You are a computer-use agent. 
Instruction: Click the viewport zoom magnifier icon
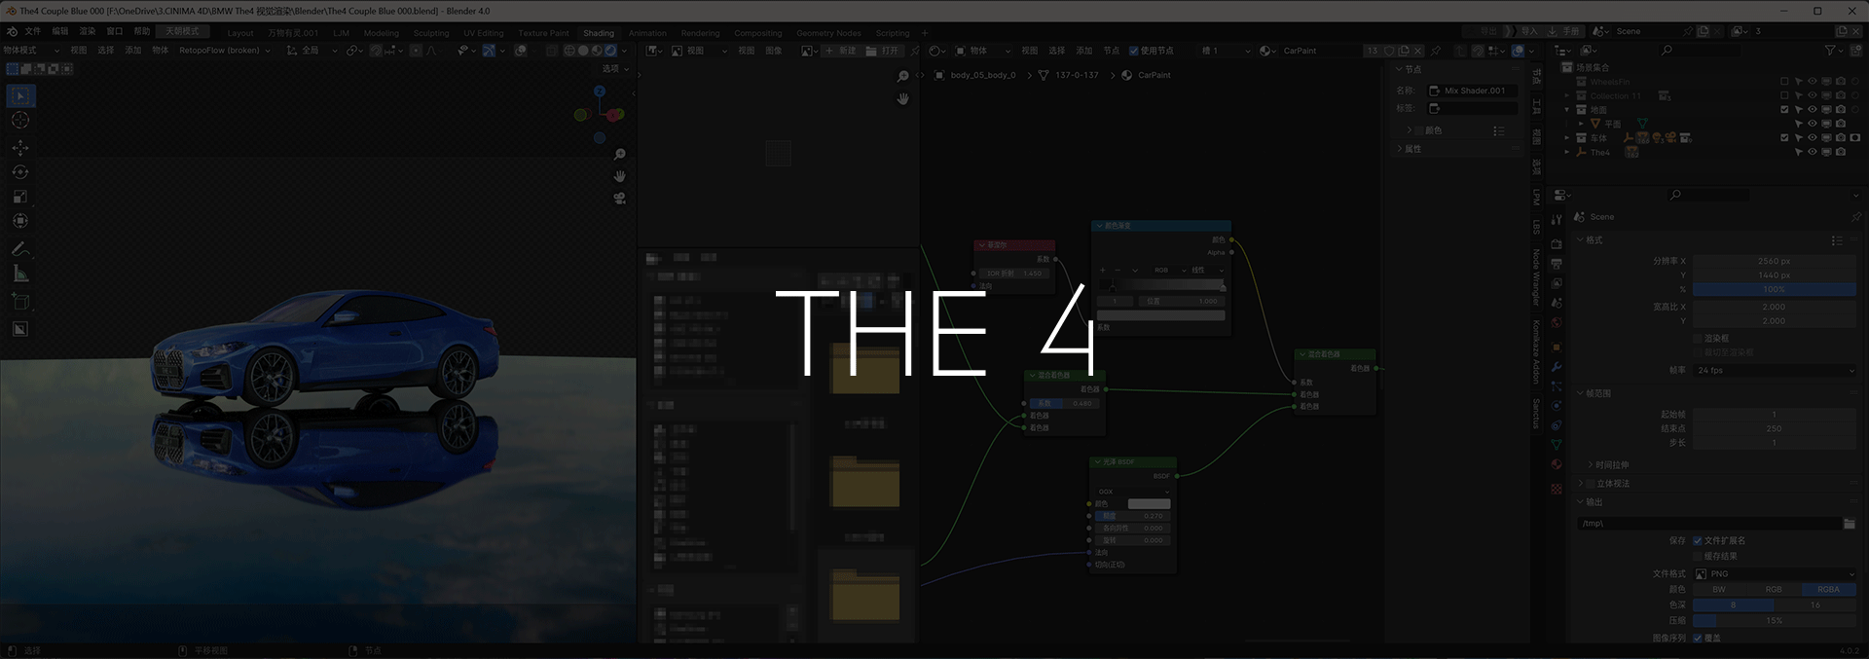(x=619, y=155)
